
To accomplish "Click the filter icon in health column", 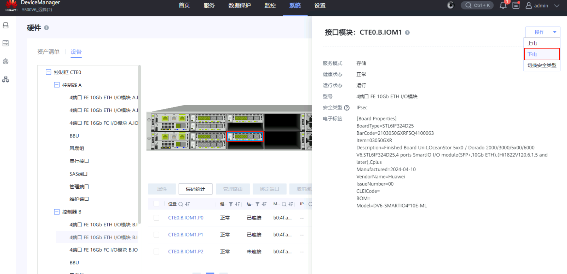I will [231, 204].
